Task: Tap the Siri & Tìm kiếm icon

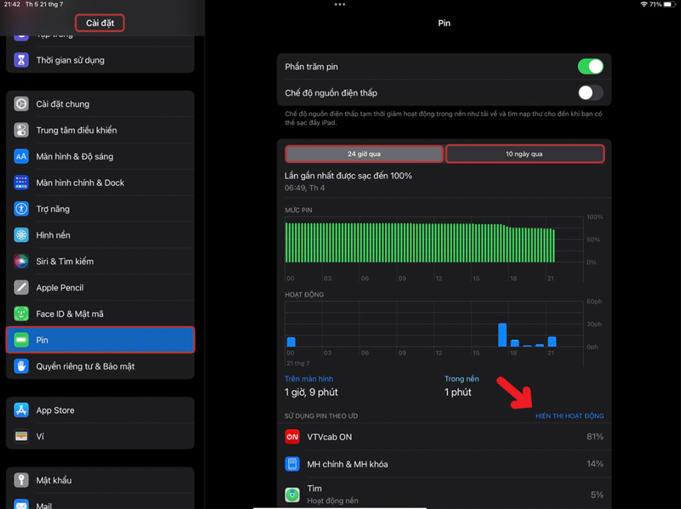Action: pos(21,261)
